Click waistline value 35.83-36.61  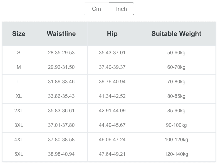tap(61, 111)
